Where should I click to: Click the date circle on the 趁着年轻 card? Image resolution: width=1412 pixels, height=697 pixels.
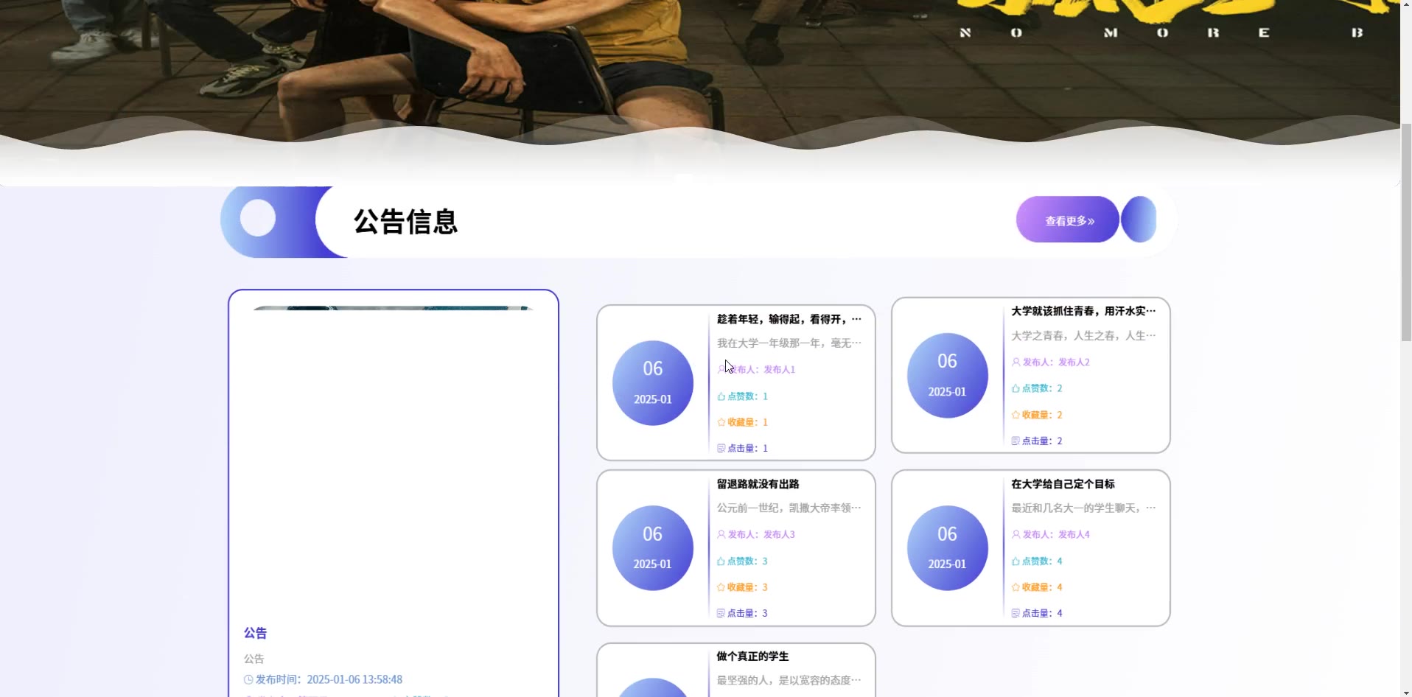(x=653, y=382)
